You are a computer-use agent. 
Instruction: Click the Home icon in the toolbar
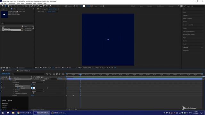click(3, 6)
